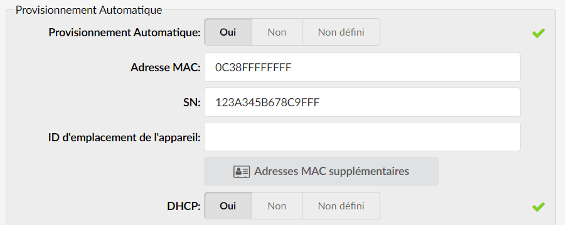Screen dimensions: 566x225
Task: Click the 123A345B678C9FFF serial number text
Action: 267,102
